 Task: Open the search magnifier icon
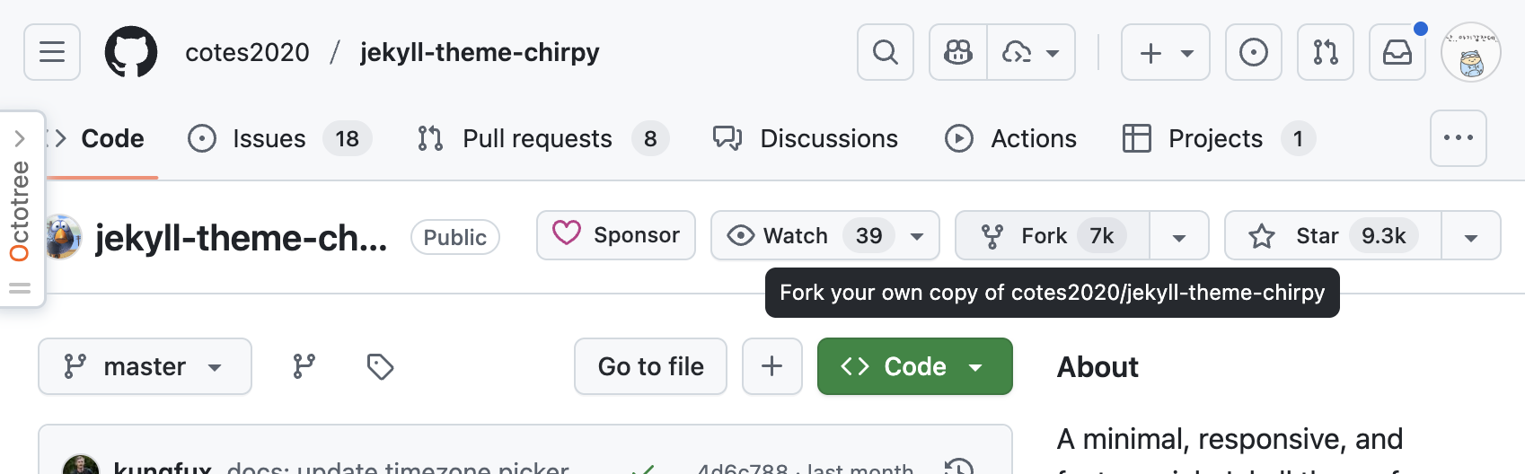pyautogui.click(x=886, y=52)
